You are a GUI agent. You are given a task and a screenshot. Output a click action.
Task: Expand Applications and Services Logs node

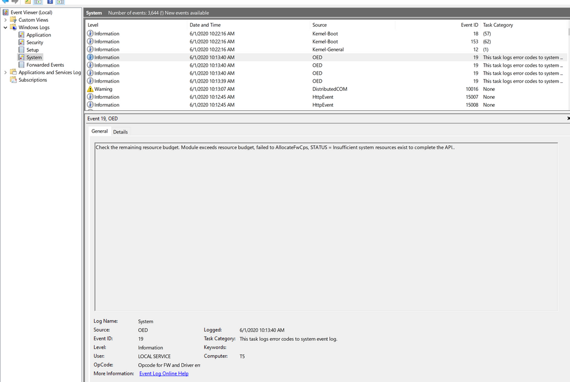point(5,73)
